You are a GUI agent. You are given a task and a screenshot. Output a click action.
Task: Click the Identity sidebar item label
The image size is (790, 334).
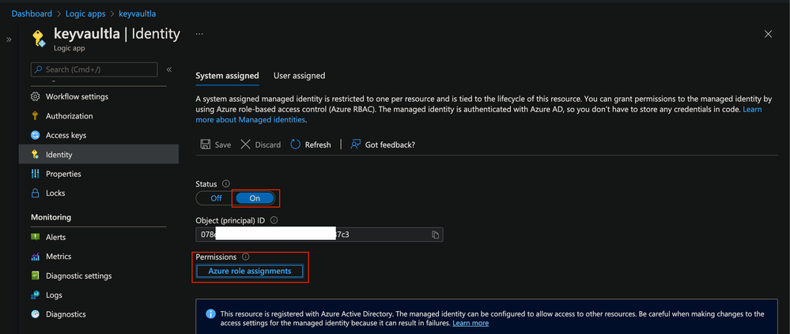point(59,155)
